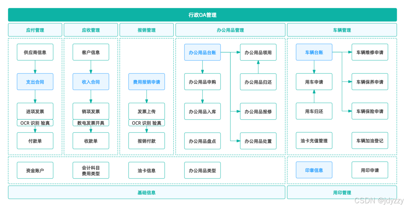
Task: Select the 车辆维修申请 box
Action: (x=370, y=52)
